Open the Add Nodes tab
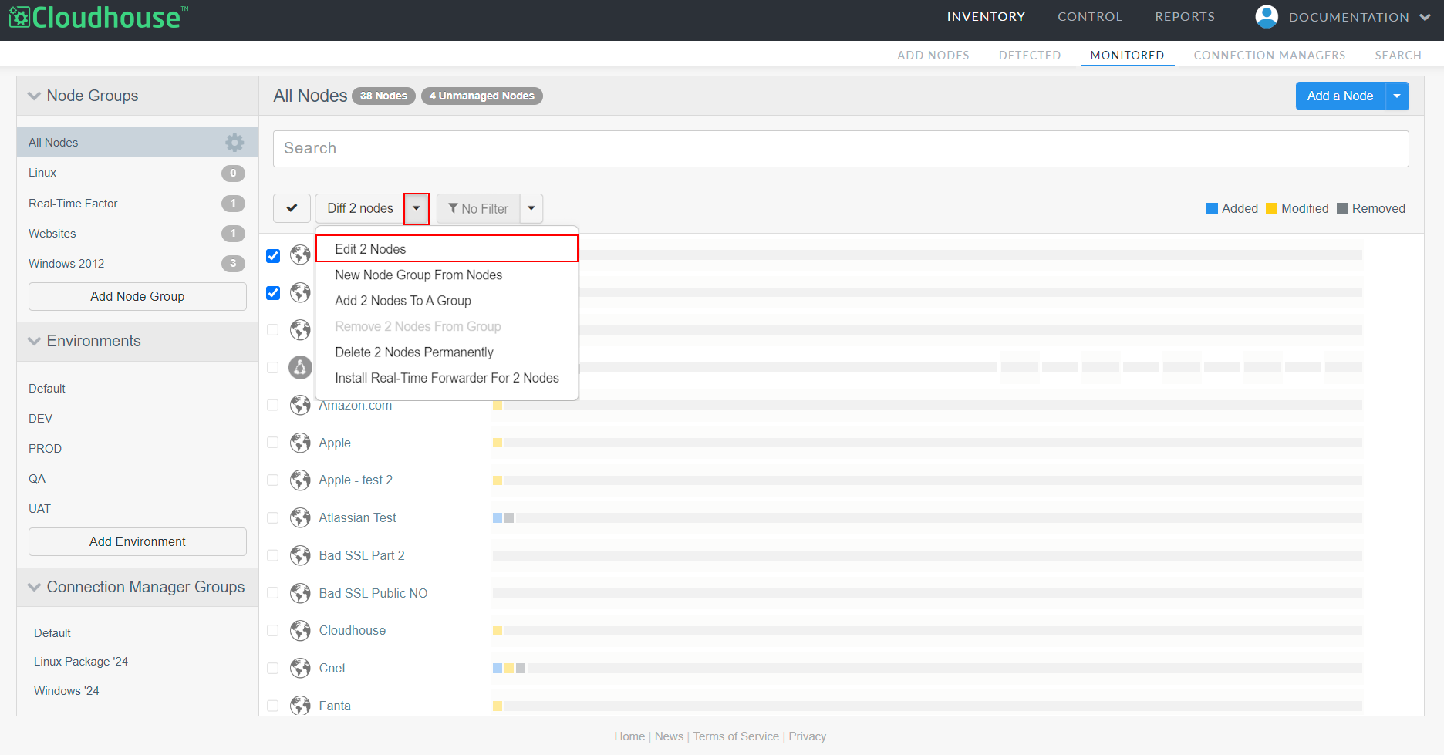 click(933, 56)
